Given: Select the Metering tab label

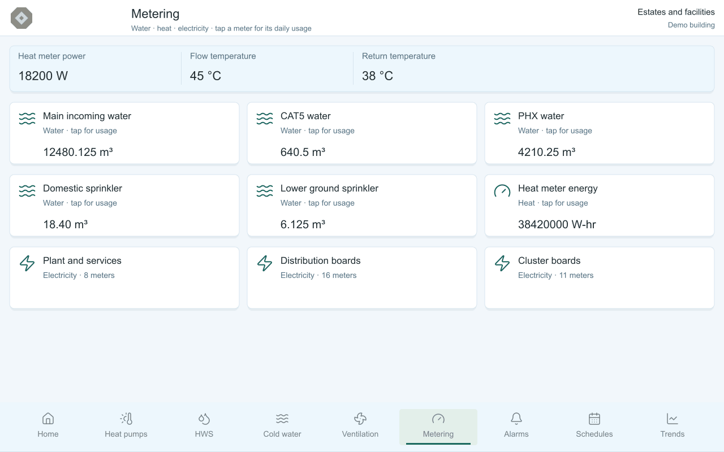Looking at the screenshot, I should coord(438,434).
